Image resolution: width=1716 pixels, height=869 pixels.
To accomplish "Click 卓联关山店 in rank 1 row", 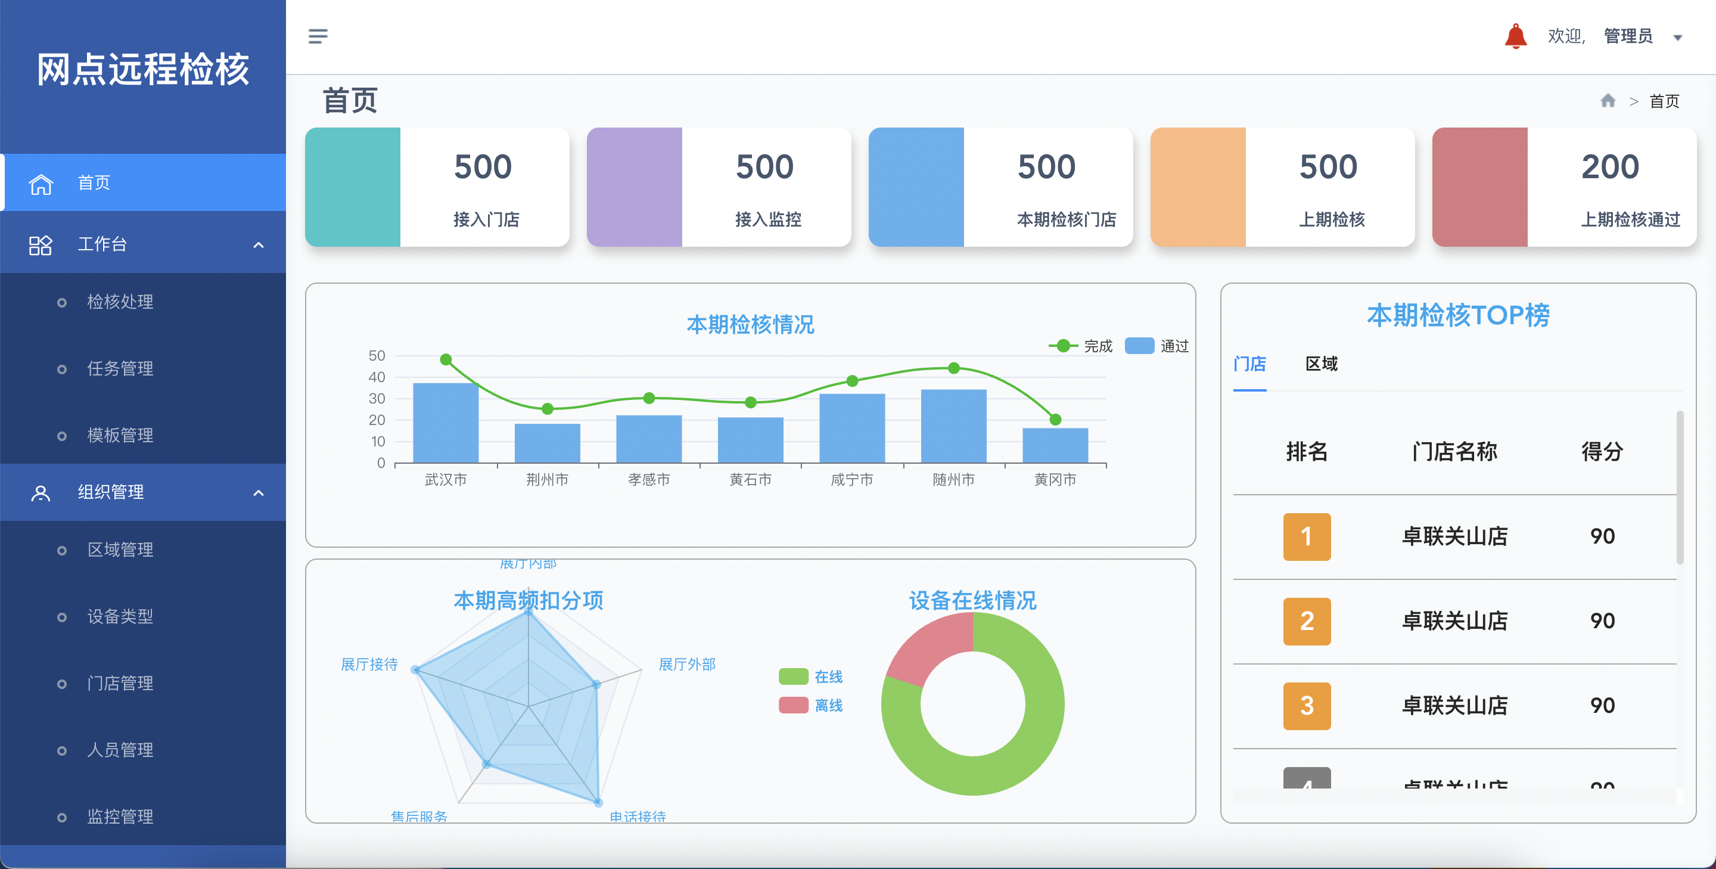I will point(1454,536).
